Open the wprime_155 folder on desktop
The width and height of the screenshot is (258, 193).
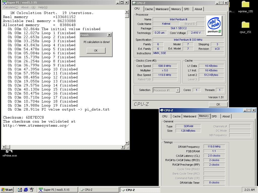[x=245, y=7]
